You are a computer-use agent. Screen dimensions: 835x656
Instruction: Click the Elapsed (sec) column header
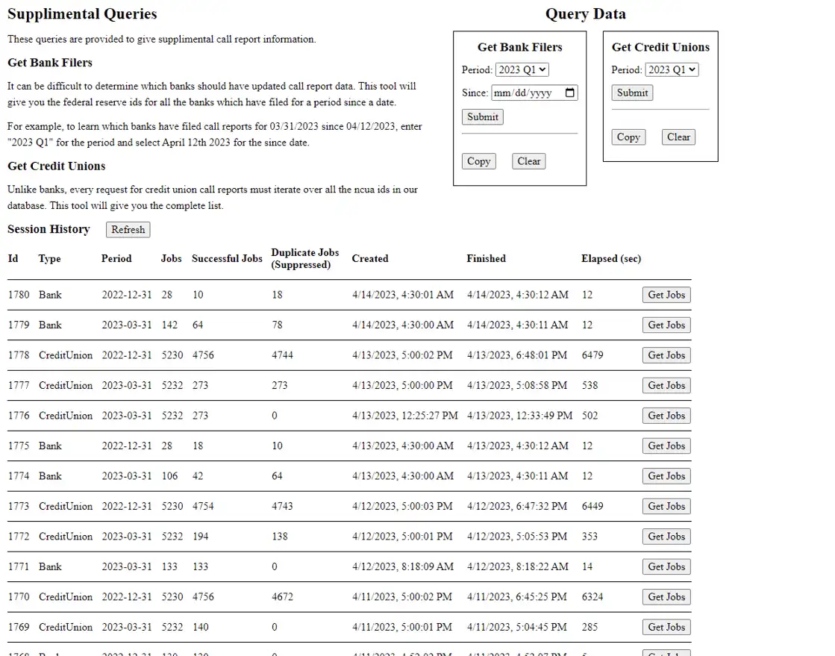coord(611,258)
